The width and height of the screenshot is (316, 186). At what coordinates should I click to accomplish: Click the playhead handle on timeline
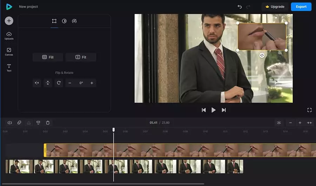point(113,129)
